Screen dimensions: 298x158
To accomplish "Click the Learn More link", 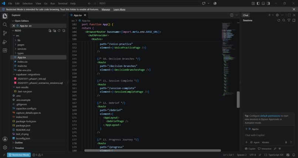I will pyautogui.click(x=119, y=10).
